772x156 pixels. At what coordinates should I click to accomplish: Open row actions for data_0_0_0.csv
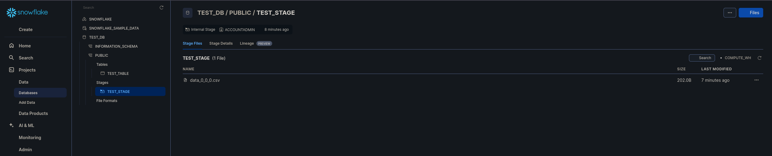click(756, 80)
